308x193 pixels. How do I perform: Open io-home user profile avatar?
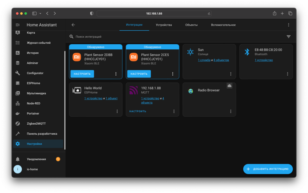18,169
